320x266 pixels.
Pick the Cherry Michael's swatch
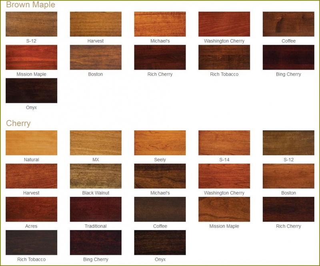tap(160, 176)
